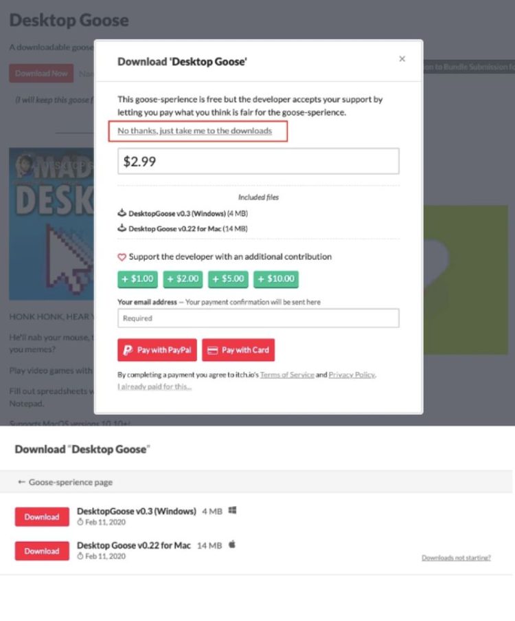The height and width of the screenshot is (621, 515).
Task: Go back to the Goose-sperience page
Action: pos(65,482)
